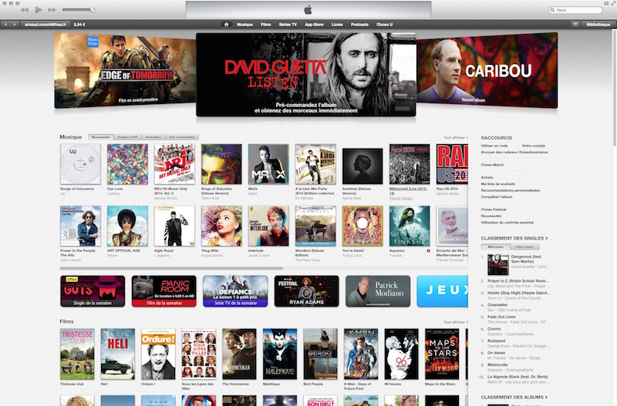The width and height of the screenshot is (617, 406).
Task: Go back with the left arrow button
Action: tap(6, 25)
